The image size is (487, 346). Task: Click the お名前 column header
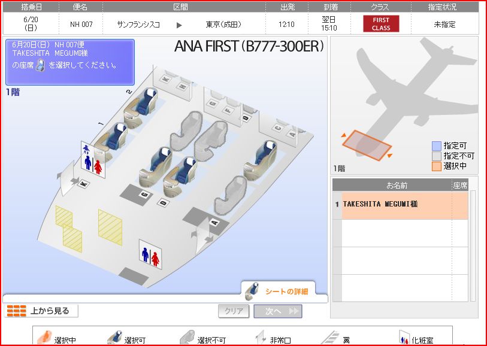pyautogui.click(x=397, y=186)
